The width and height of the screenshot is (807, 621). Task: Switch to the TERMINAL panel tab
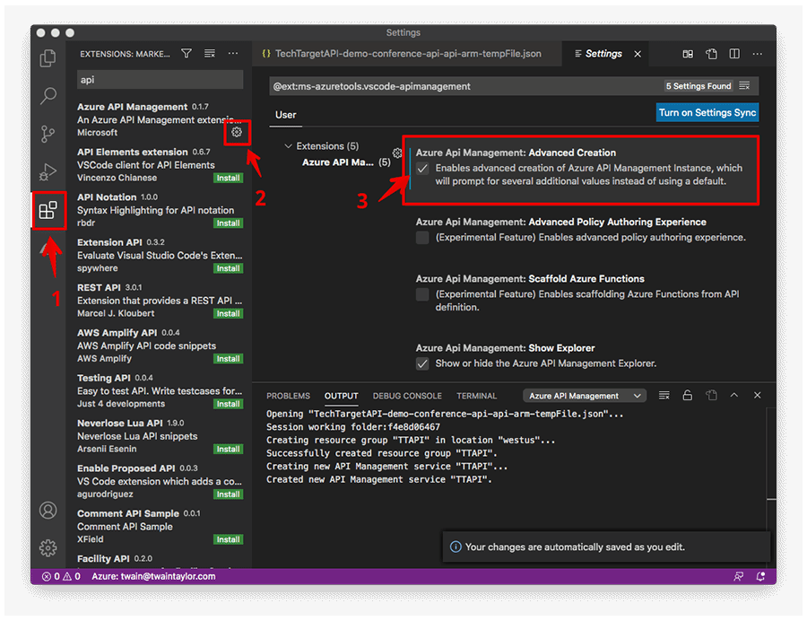click(476, 396)
